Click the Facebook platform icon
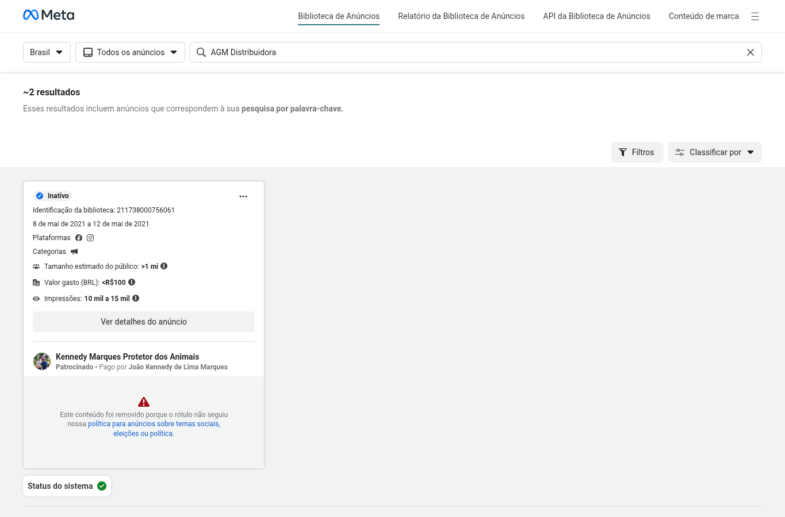The height and width of the screenshot is (517, 785). [x=79, y=238]
